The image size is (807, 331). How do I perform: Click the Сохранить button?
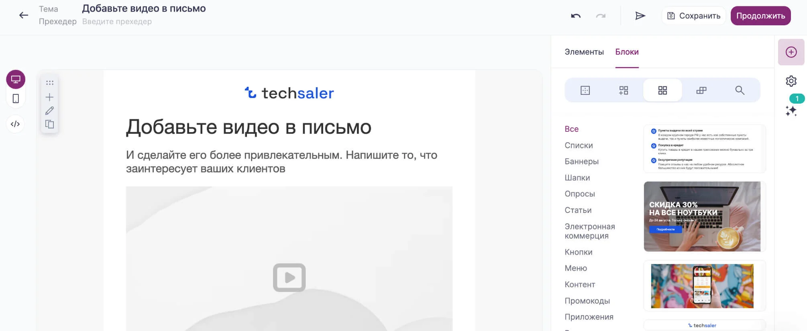coord(693,16)
